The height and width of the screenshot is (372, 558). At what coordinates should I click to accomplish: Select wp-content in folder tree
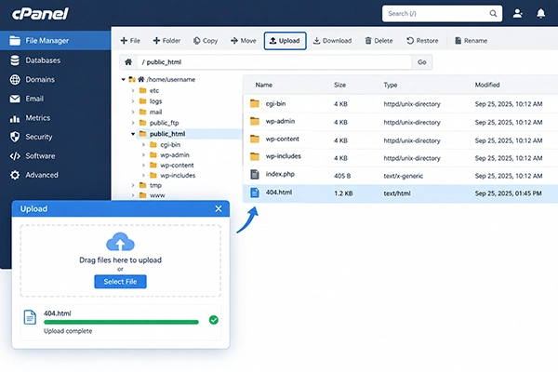(x=177, y=166)
